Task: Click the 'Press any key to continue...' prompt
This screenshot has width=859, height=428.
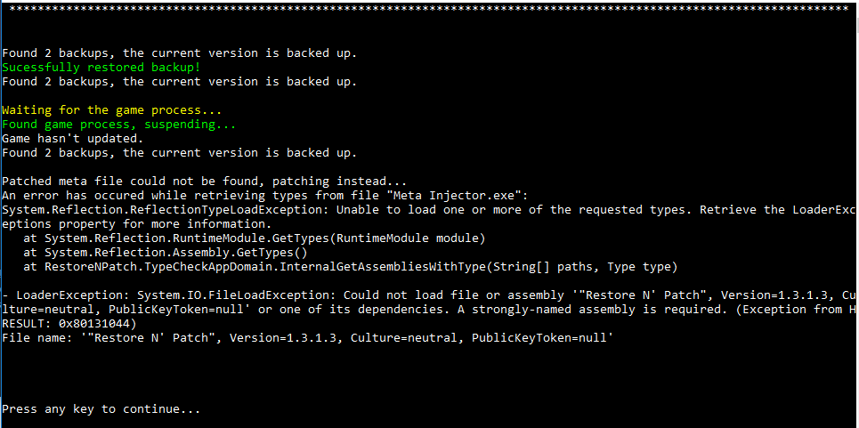Action: (x=101, y=409)
